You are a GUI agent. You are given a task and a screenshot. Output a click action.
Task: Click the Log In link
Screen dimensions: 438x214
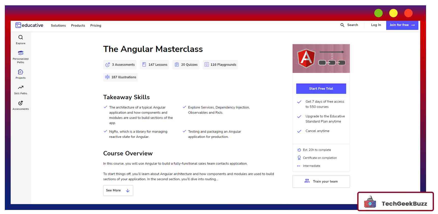pos(376,25)
